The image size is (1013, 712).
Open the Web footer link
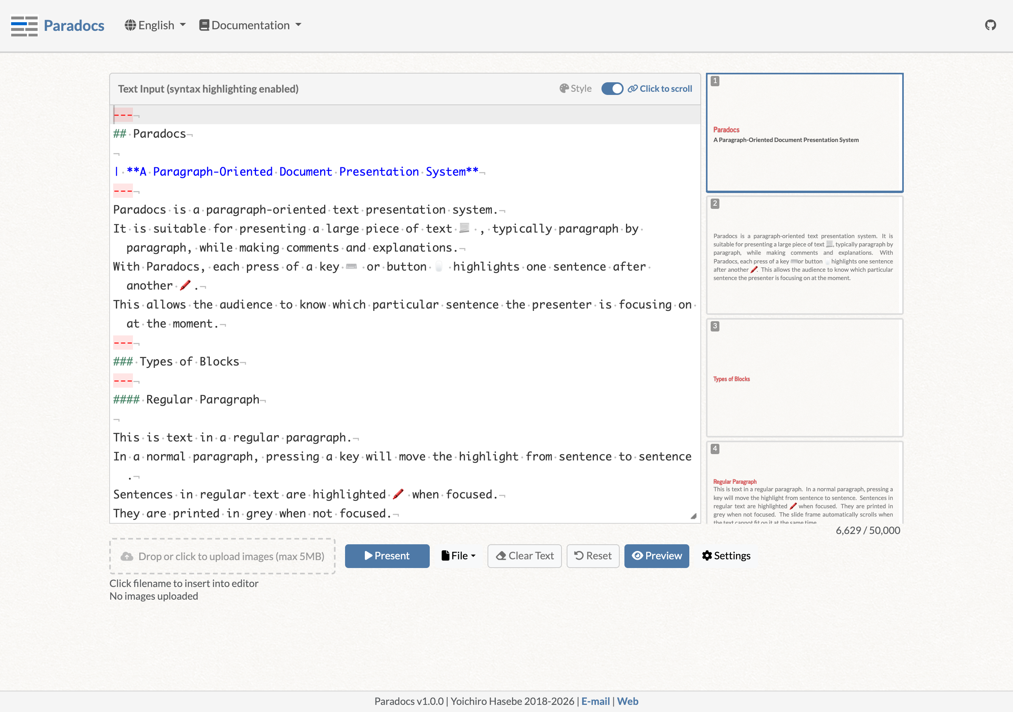click(x=628, y=701)
